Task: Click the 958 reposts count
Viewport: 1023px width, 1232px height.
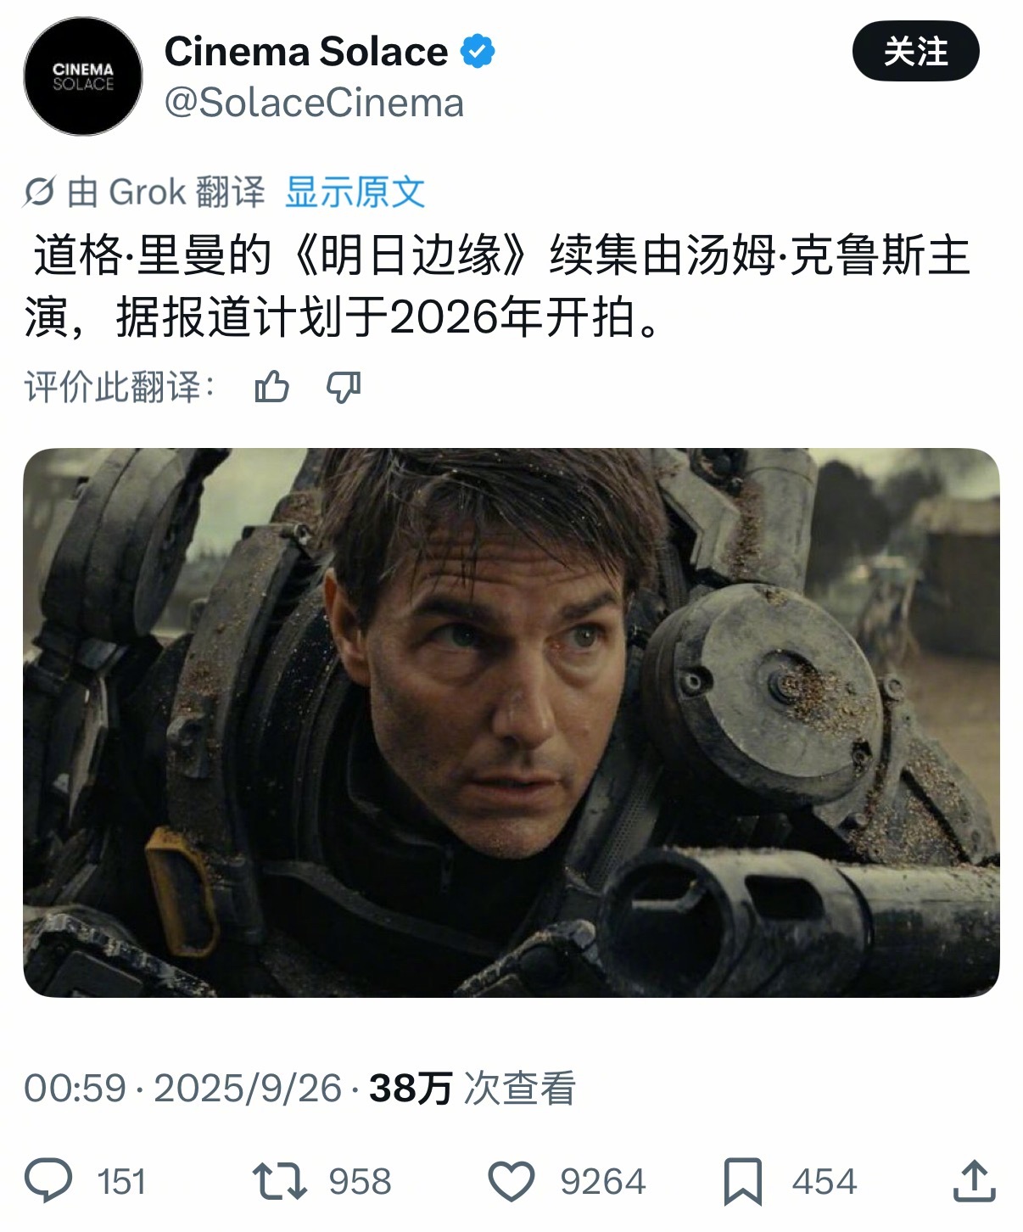Action: point(360,1182)
